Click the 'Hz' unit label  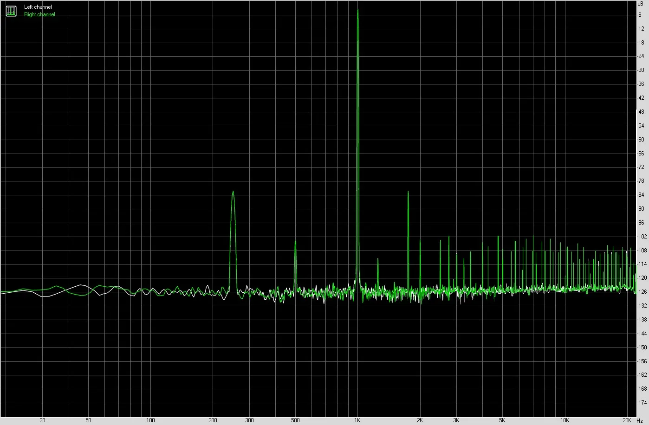click(640, 420)
